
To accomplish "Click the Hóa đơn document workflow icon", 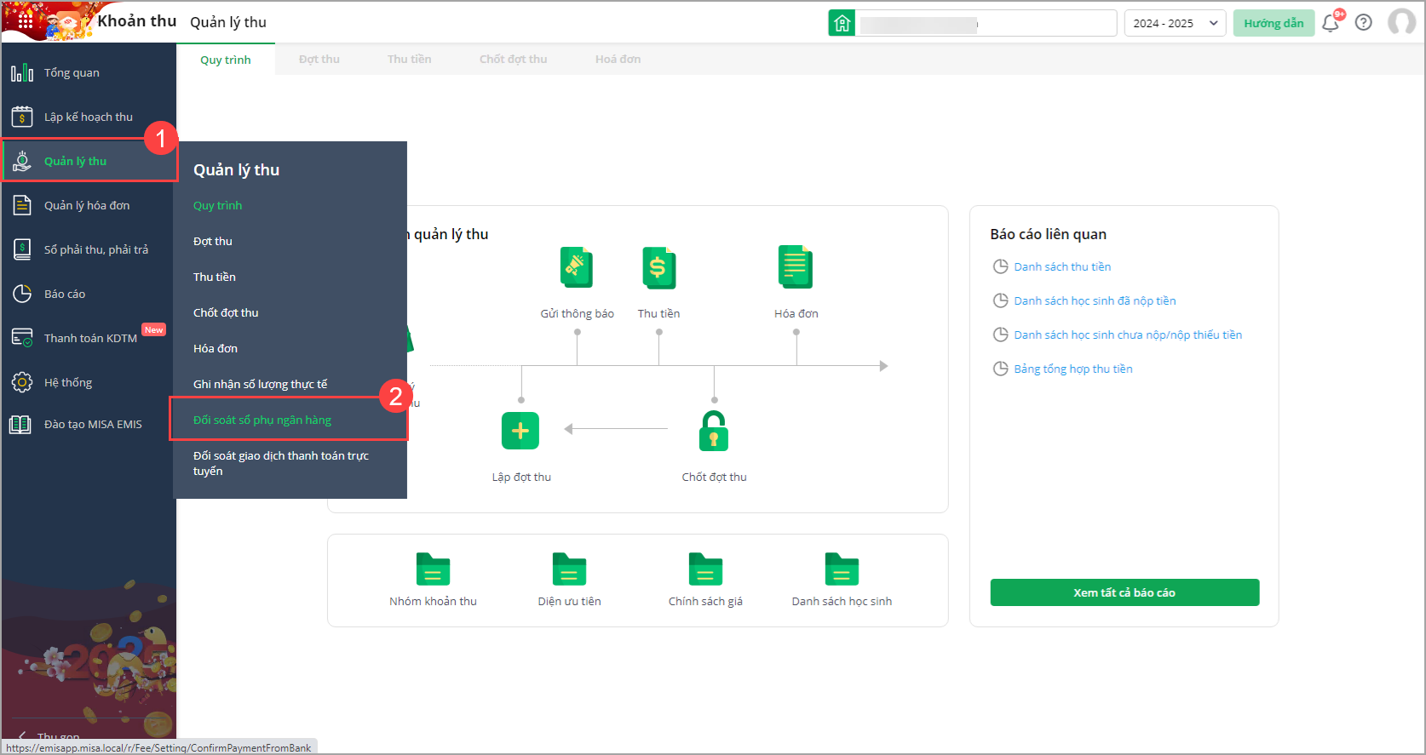I will click(x=796, y=267).
